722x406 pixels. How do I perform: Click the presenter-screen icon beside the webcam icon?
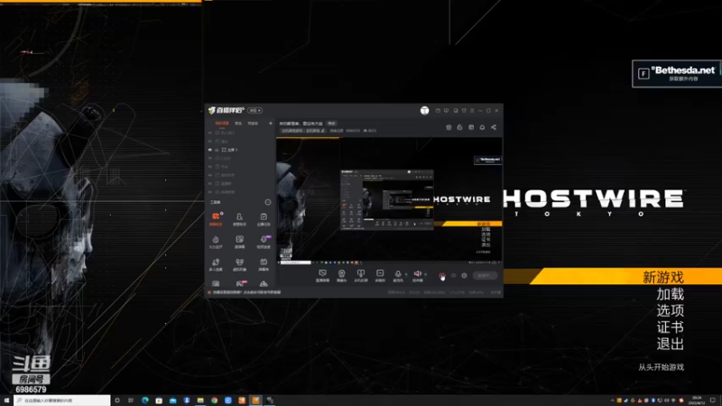pos(360,273)
